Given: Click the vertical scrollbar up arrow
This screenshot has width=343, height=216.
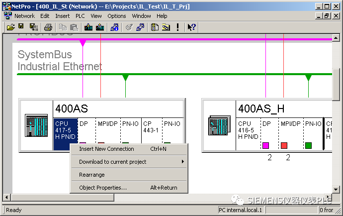Looking at the screenshot, I should pos(336,38).
